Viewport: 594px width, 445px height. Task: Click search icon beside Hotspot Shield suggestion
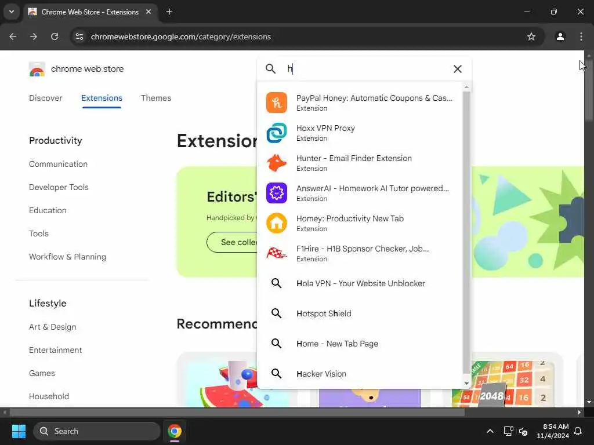(x=277, y=313)
